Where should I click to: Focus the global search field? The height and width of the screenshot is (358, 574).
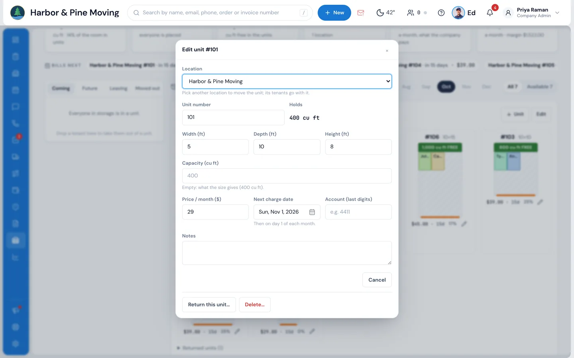click(220, 13)
